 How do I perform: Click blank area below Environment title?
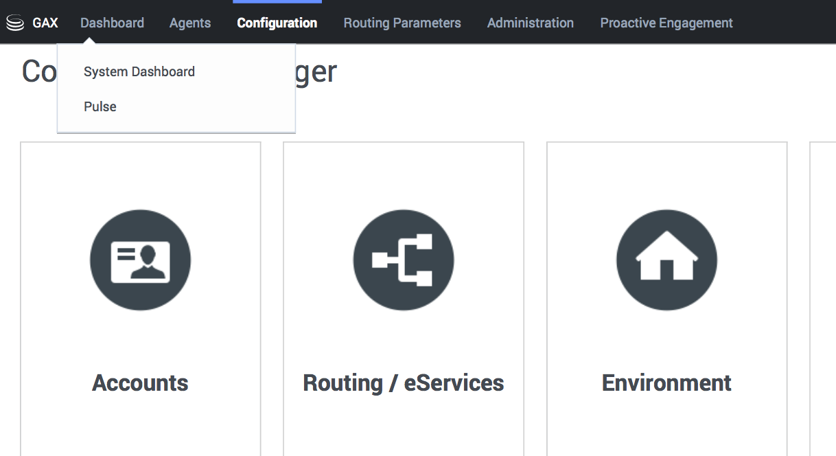click(x=666, y=429)
